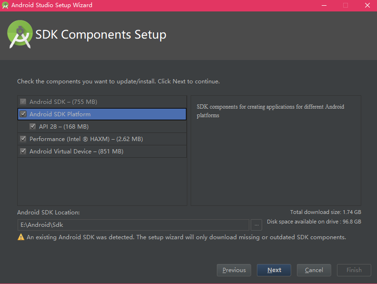
Task: Select the Android SDK Platform row
Action: [102, 114]
